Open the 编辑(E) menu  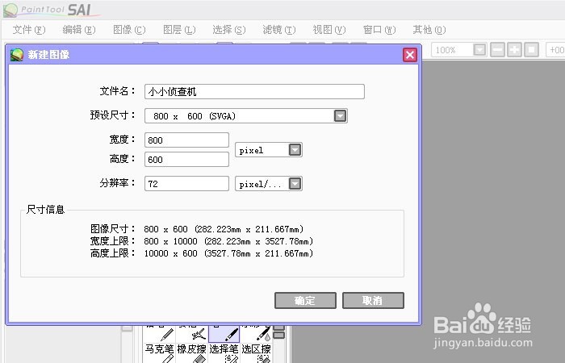click(x=79, y=30)
